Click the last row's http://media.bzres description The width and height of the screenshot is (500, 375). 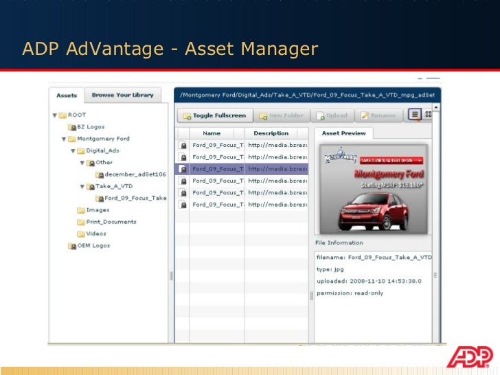pyautogui.click(x=277, y=205)
